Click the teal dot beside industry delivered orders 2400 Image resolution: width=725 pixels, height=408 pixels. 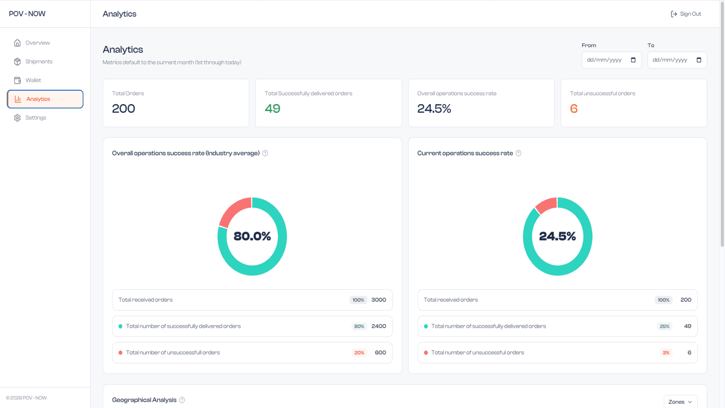click(x=121, y=326)
